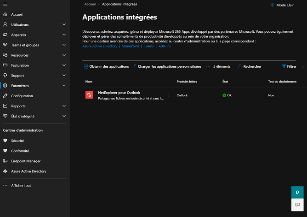Click the NetExplorer red app icon
This screenshot has height=217, width=307.
[x=89, y=95]
